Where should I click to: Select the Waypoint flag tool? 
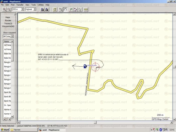71,9
